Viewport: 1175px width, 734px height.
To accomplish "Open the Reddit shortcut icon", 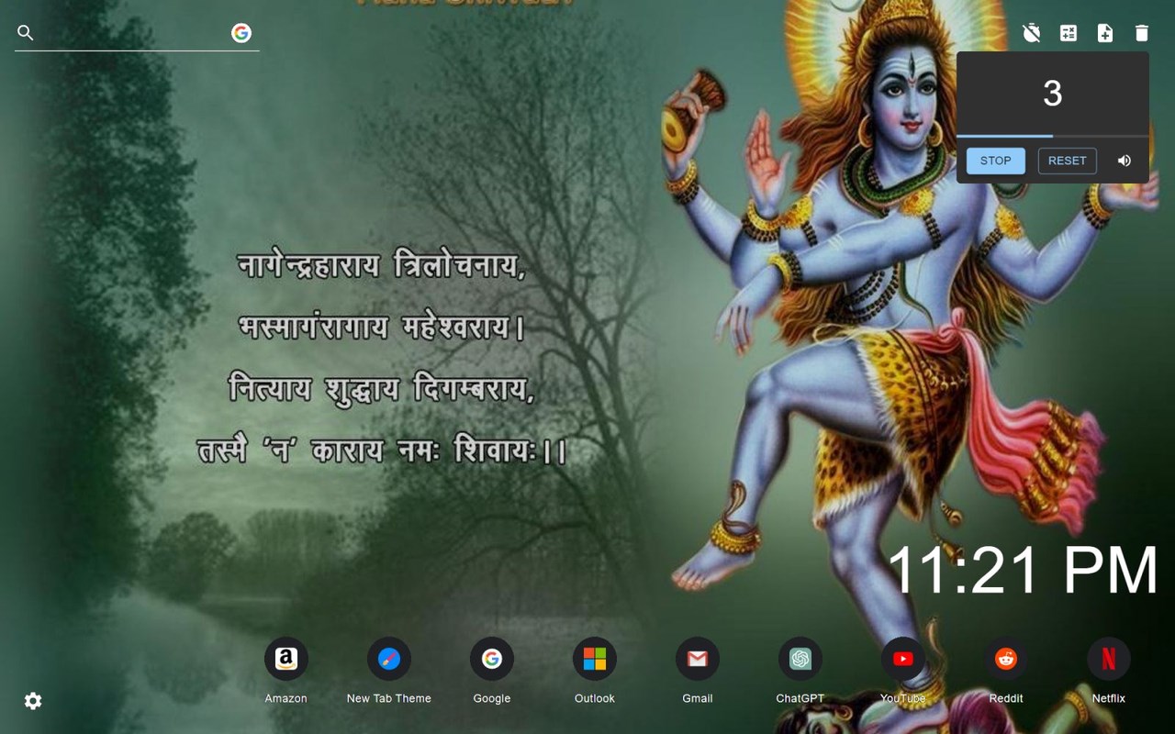I will (x=1006, y=659).
